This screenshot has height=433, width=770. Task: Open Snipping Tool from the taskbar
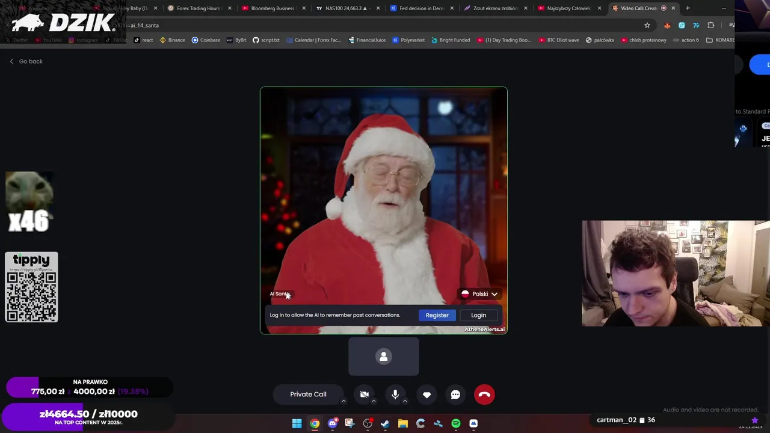coord(350,423)
